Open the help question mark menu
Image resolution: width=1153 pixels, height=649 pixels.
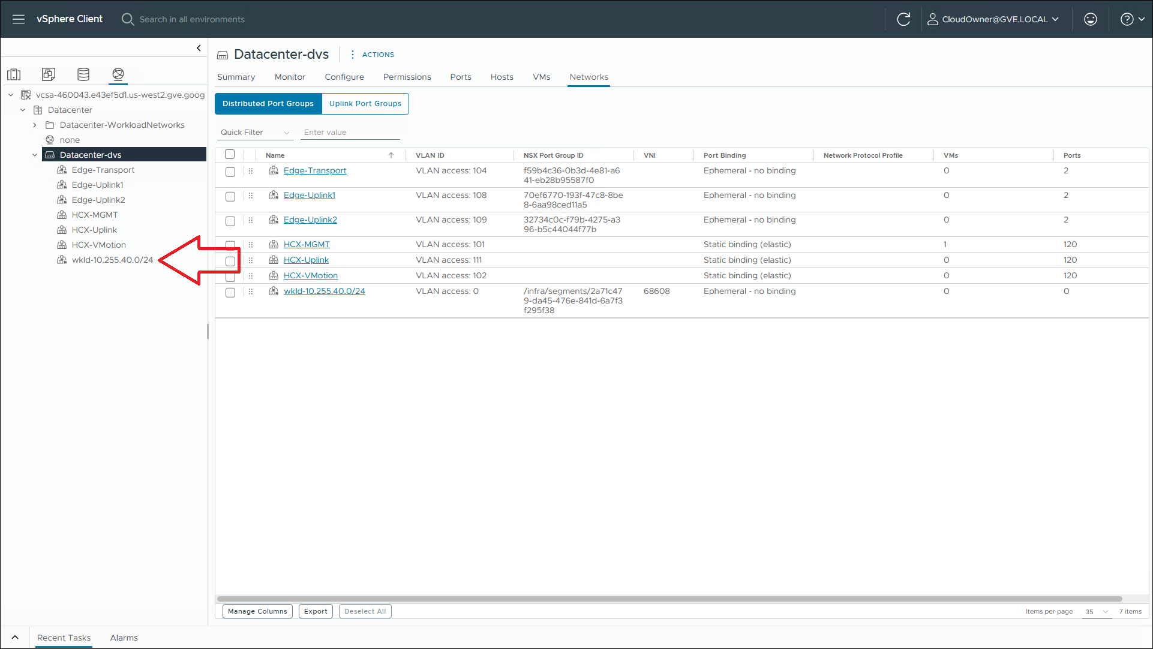(1127, 19)
